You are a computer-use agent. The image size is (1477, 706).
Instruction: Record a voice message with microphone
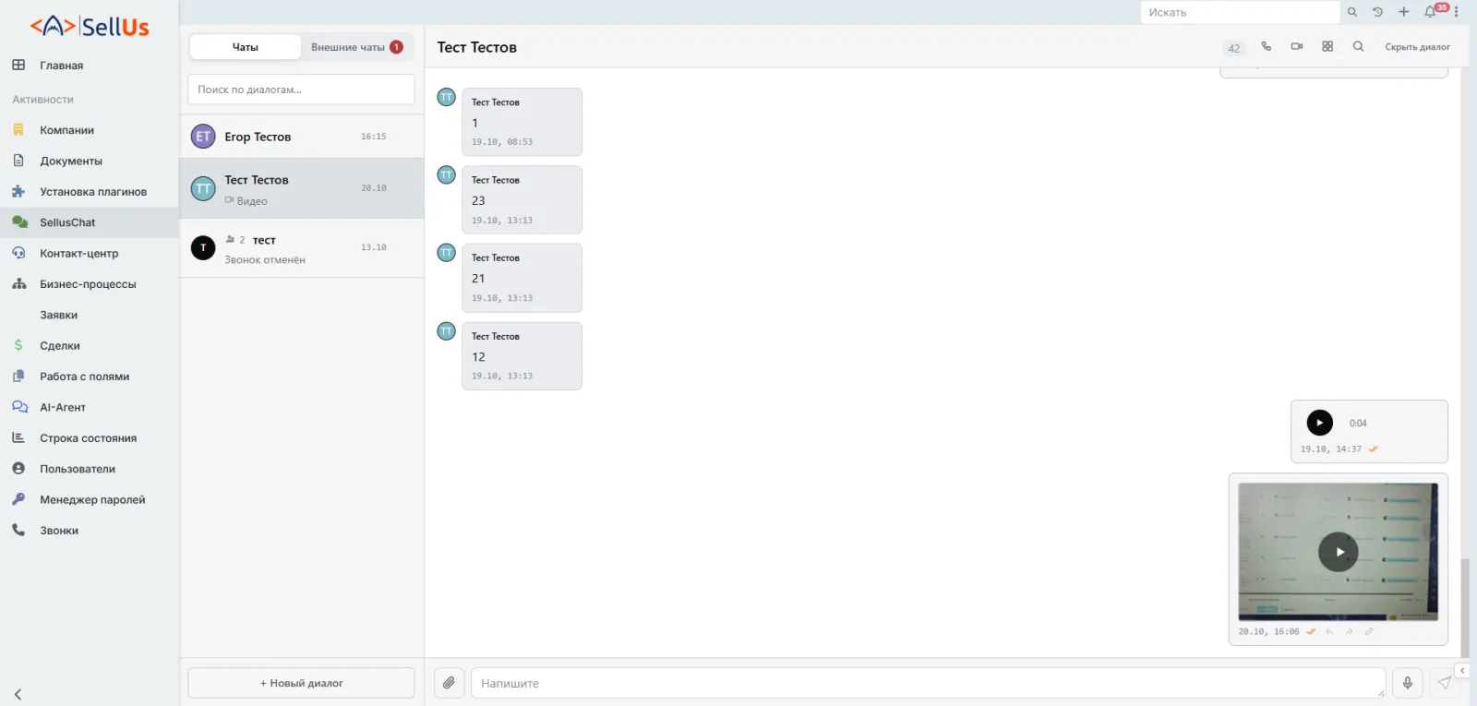point(1407,683)
